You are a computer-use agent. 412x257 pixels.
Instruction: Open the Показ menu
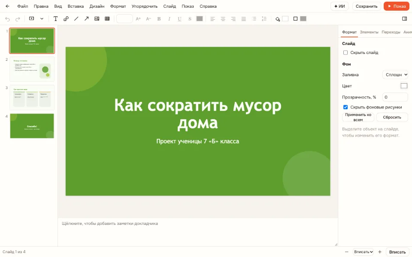pyautogui.click(x=188, y=6)
